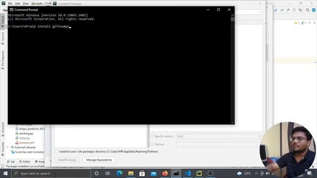The image size is (317, 178).
Task: Open File Explorer from taskbar
Action: click(131, 174)
